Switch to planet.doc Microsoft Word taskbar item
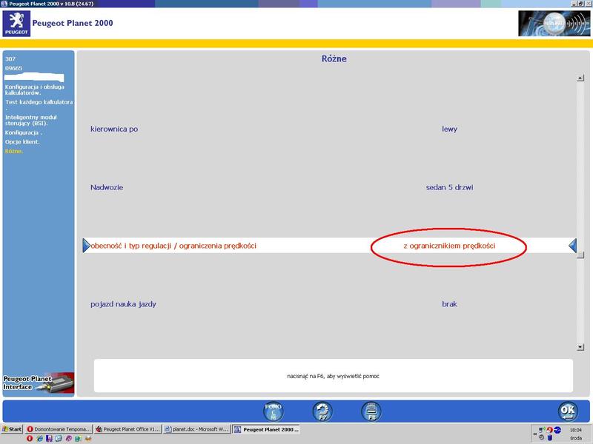This screenshot has height=444, width=593. click(x=196, y=429)
